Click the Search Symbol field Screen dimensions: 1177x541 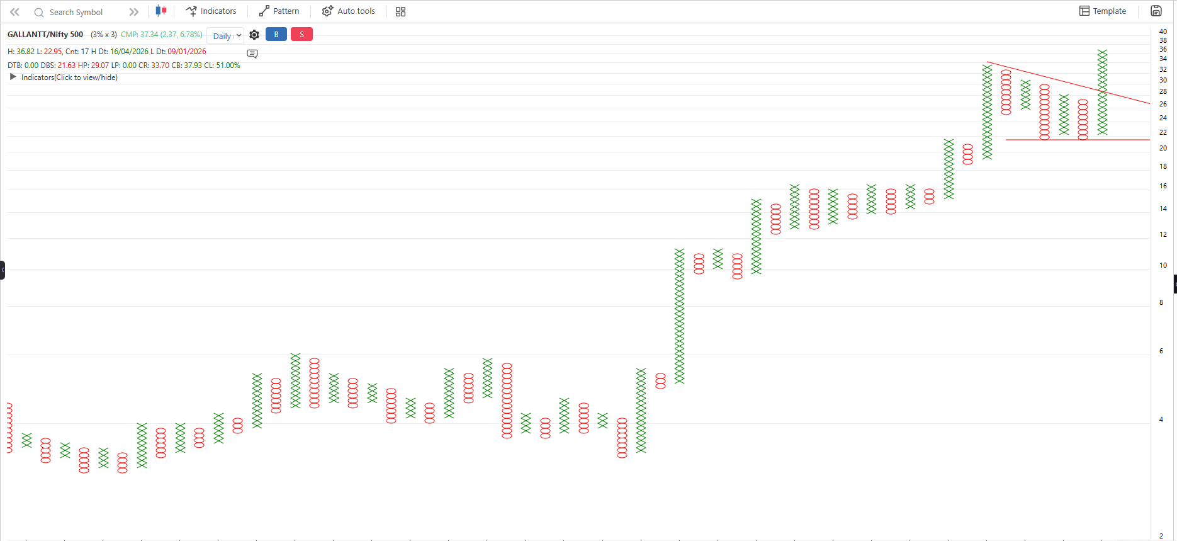(76, 12)
